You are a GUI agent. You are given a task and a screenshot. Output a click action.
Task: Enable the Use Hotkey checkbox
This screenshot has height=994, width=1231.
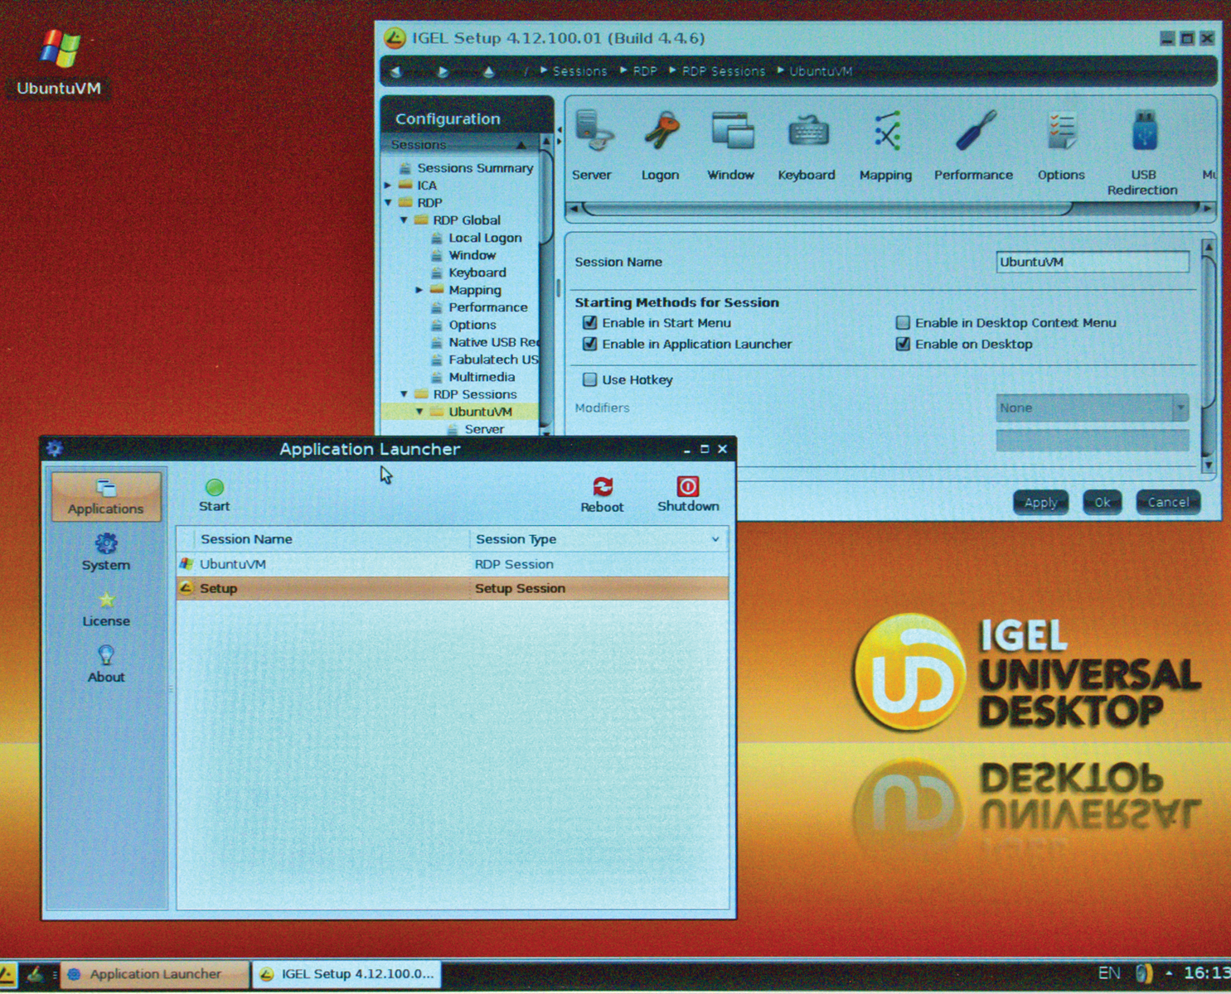(589, 379)
